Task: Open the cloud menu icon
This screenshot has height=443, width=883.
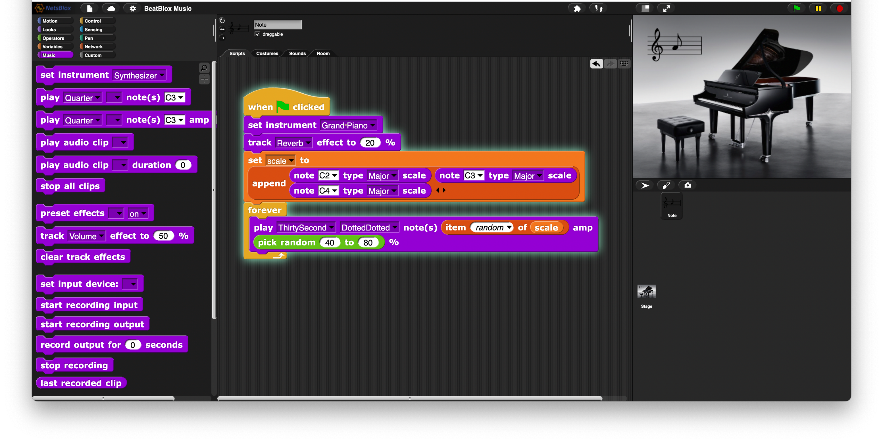Action: point(111,9)
